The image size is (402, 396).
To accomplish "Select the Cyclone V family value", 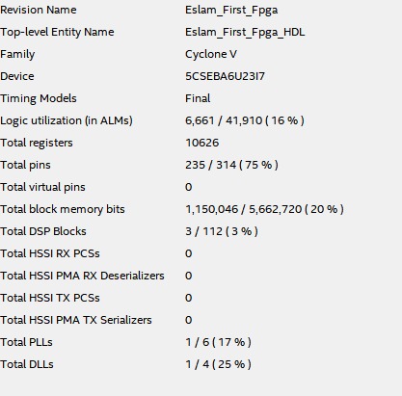I will pos(211,54).
